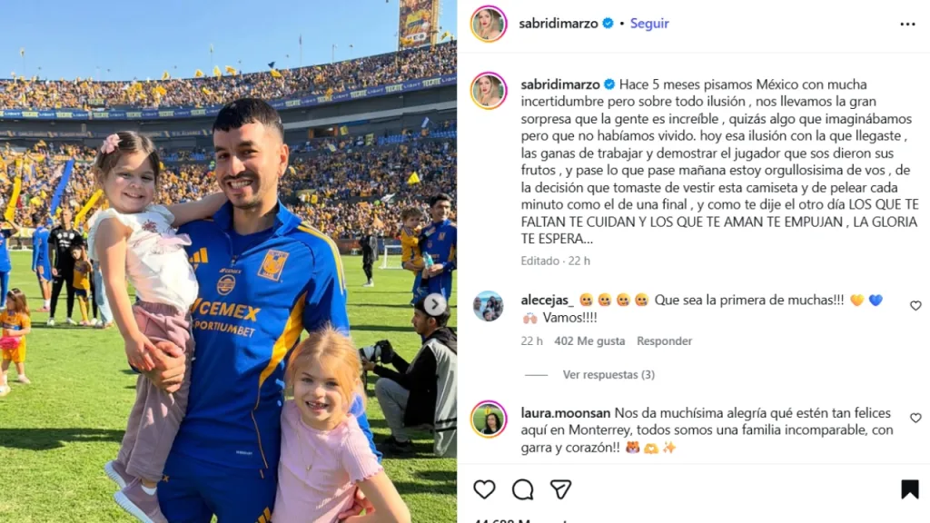
Task: Open the sabridimarzo username in the caption
Action: (x=559, y=84)
